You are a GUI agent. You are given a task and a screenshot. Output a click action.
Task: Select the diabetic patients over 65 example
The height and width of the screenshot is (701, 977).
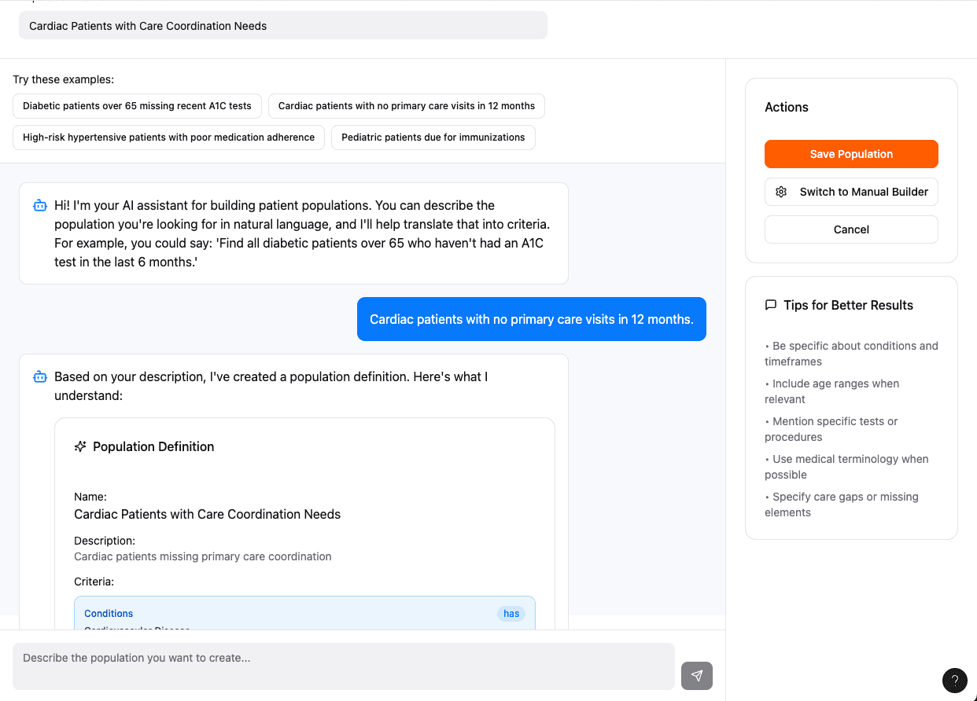click(x=137, y=106)
